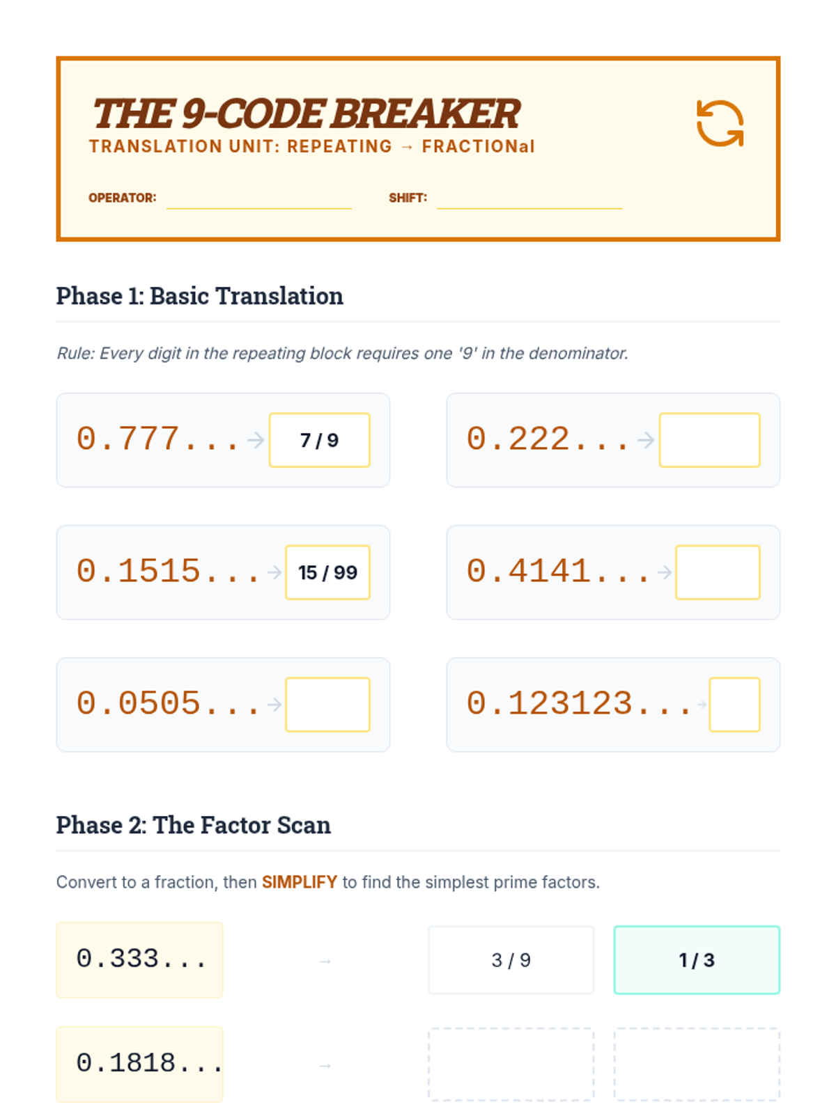Image resolution: width=836 pixels, height=1114 pixels.
Task: Click the unsimplified 3 / 9 fraction box
Action: [x=511, y=960]
